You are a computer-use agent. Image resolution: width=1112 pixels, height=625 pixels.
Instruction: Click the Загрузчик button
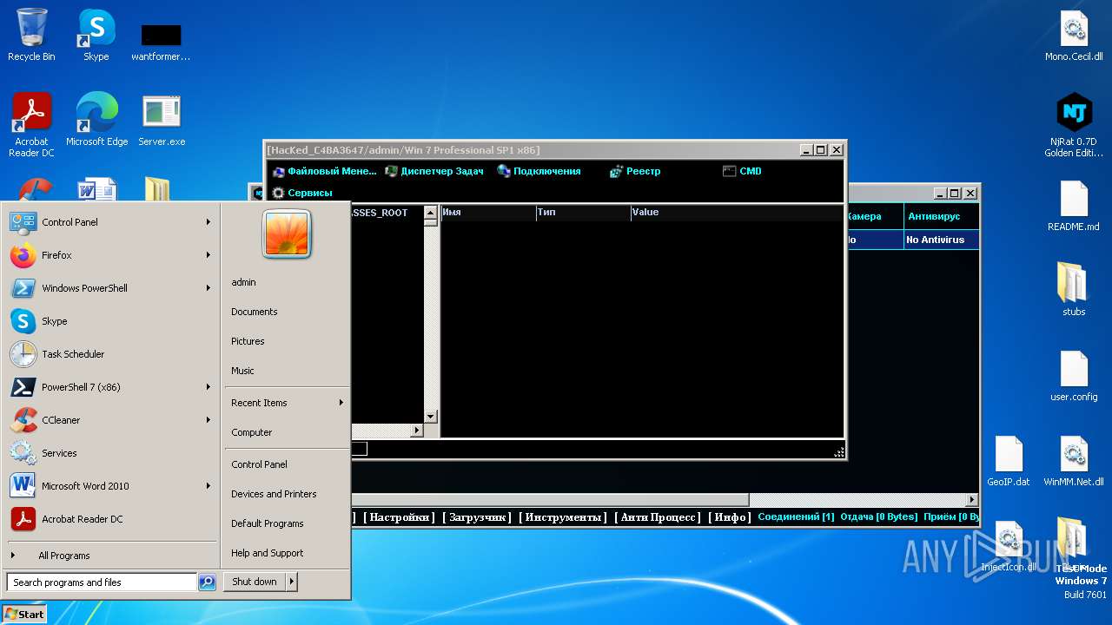pos(477,517)
